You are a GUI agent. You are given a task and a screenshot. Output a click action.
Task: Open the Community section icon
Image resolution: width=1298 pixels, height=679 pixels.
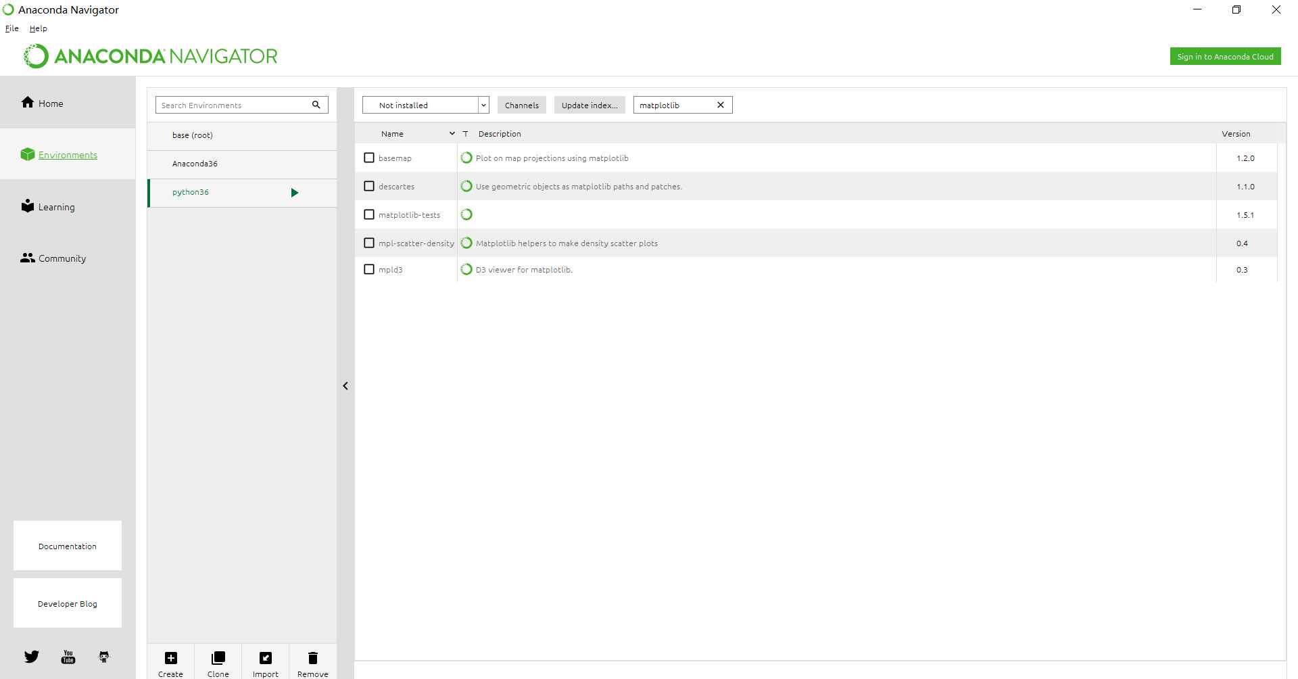coord(28,258)
